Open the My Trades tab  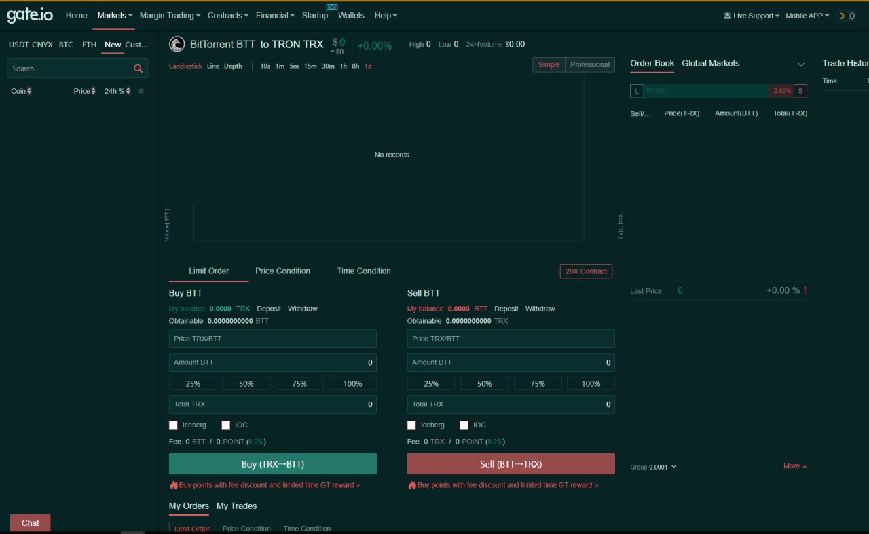[237, 506]
